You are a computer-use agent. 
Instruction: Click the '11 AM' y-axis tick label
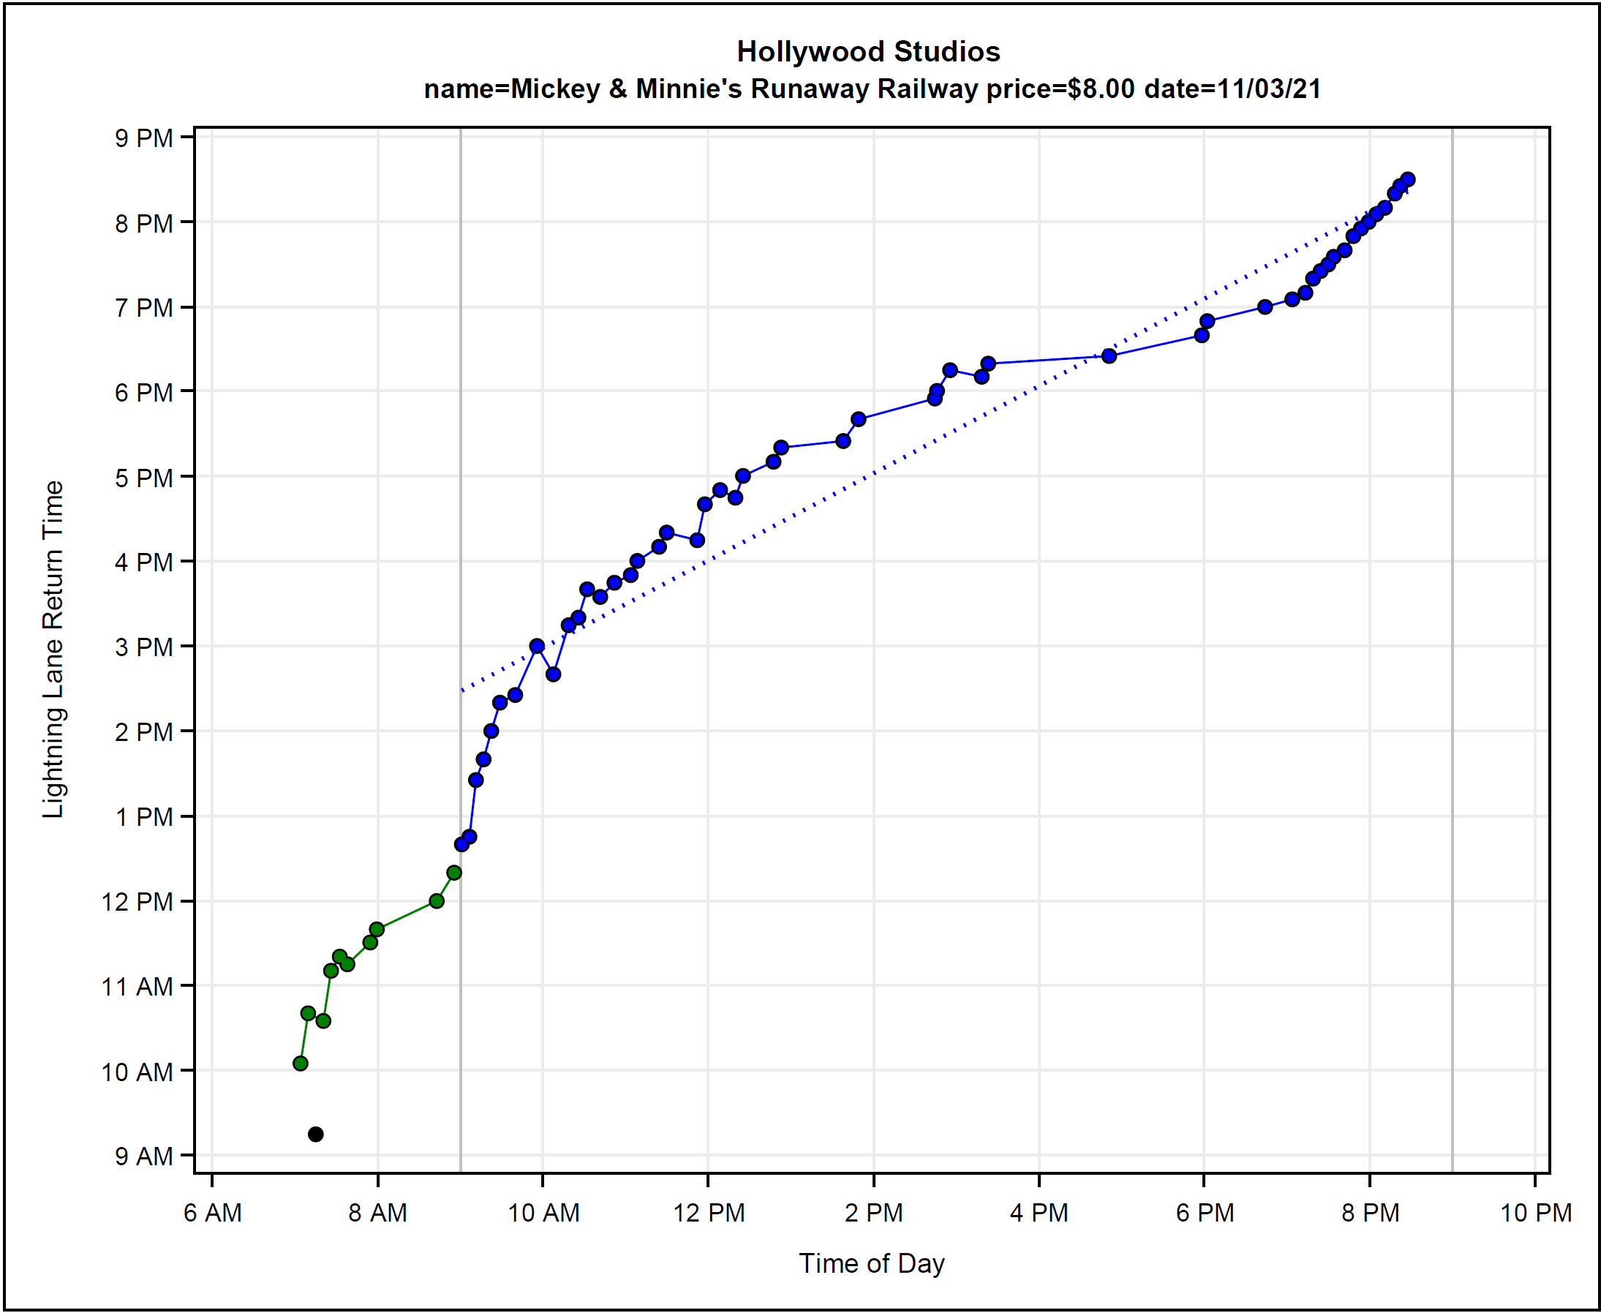point(137,986)
